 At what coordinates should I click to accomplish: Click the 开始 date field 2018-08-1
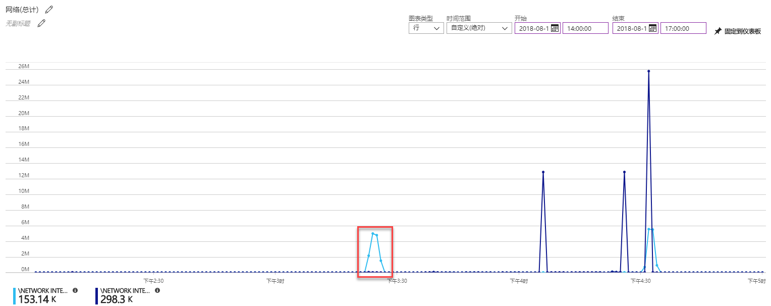coord(533,28)
